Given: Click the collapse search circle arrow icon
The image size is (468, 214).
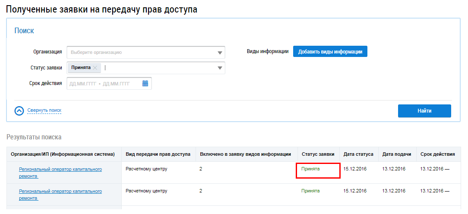Looking at the screenshot, I should point(19,111).
